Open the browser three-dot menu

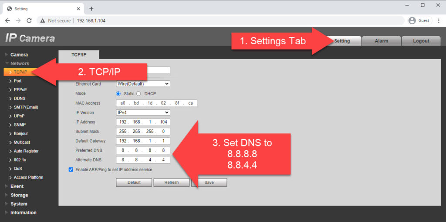[438, 20]
